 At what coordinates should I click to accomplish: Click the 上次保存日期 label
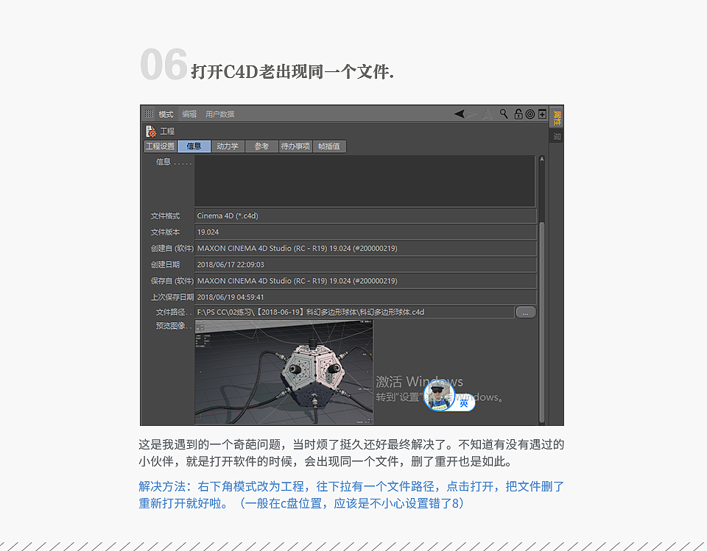172,297
